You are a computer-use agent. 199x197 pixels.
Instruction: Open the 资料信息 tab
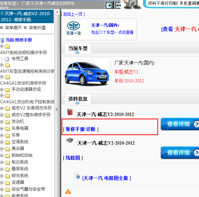[78, 99]
